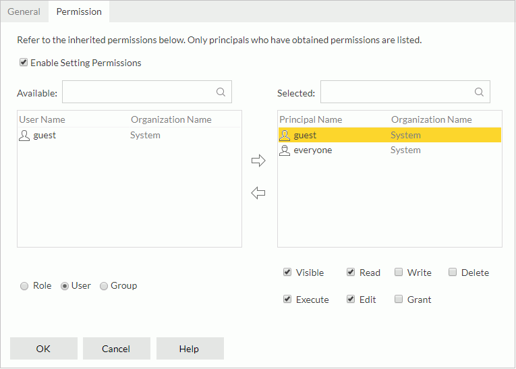
Task: Uncheck Enable Setting Permissions
Action: point(24,62)
